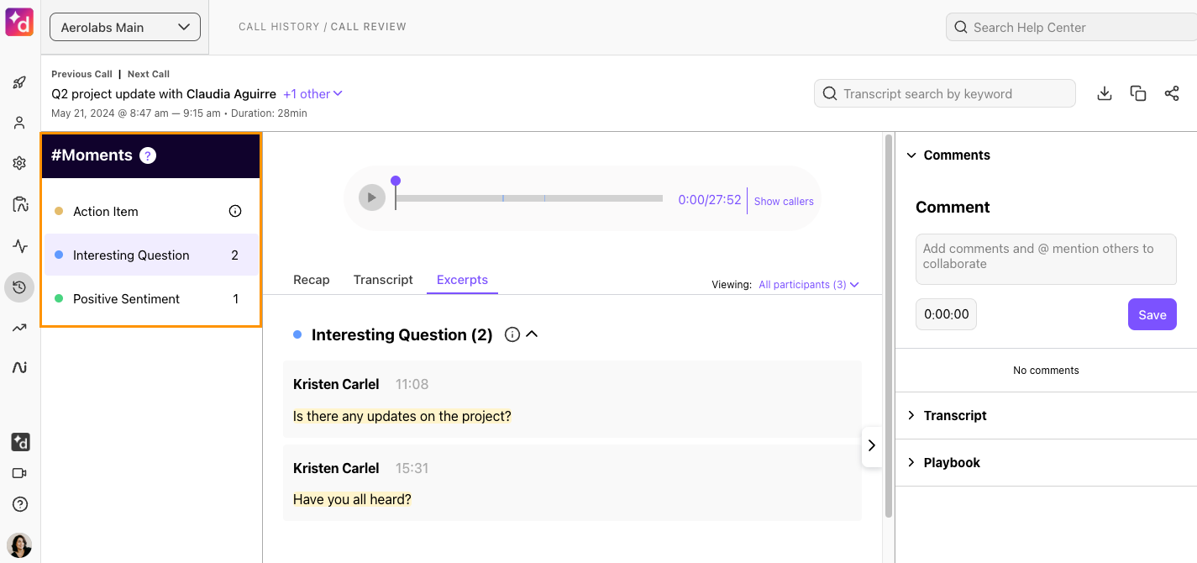Viewport: 1197px width, 563px height.
Task: Save the comment
Action: (1152, 314)
